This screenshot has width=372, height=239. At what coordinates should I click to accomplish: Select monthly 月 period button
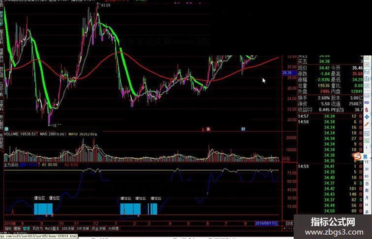pos(367,197)
